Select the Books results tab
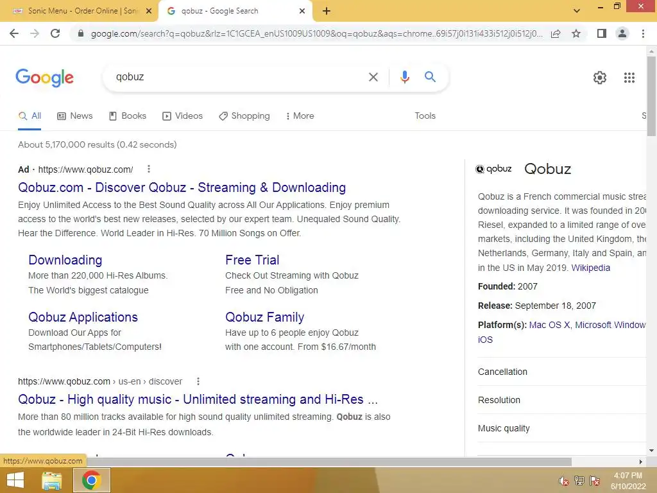Viewport: 657px width, 493px height. coord(128,116)
